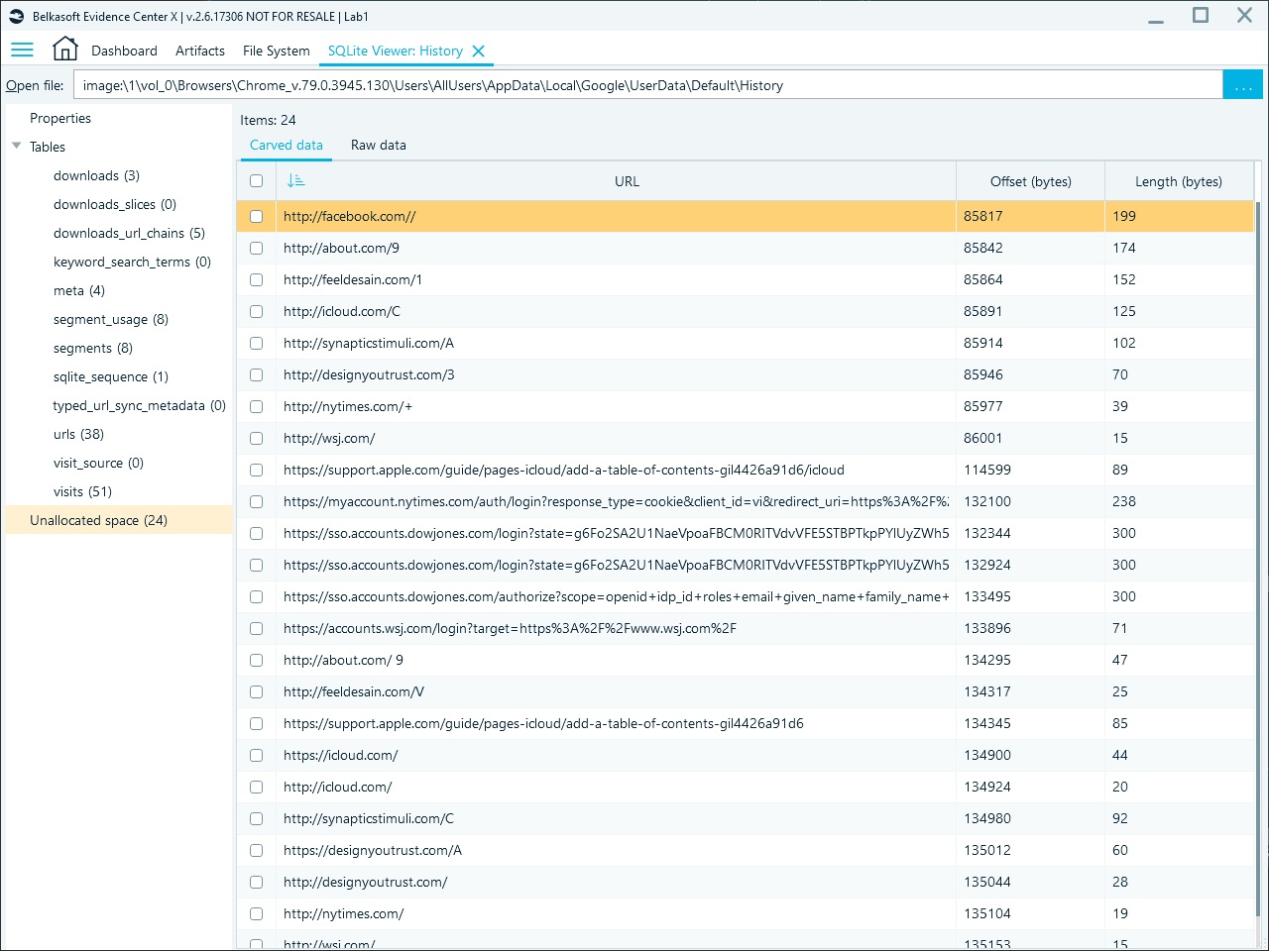Click the Length (bytes) column header
This screenshot has width=1269, height=951.
[1179, 181]
